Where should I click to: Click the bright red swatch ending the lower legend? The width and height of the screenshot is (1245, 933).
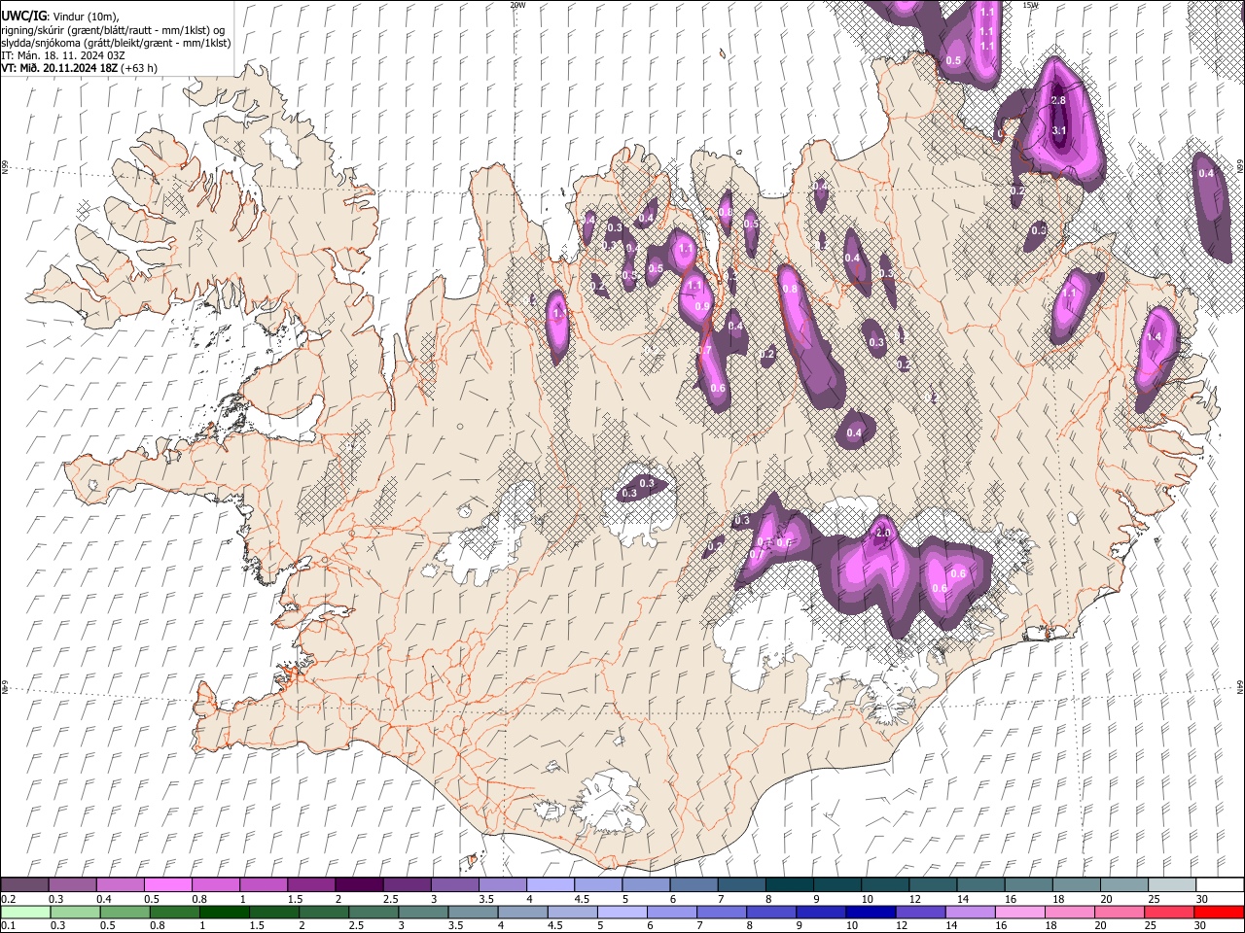[x=1218, y=912]
